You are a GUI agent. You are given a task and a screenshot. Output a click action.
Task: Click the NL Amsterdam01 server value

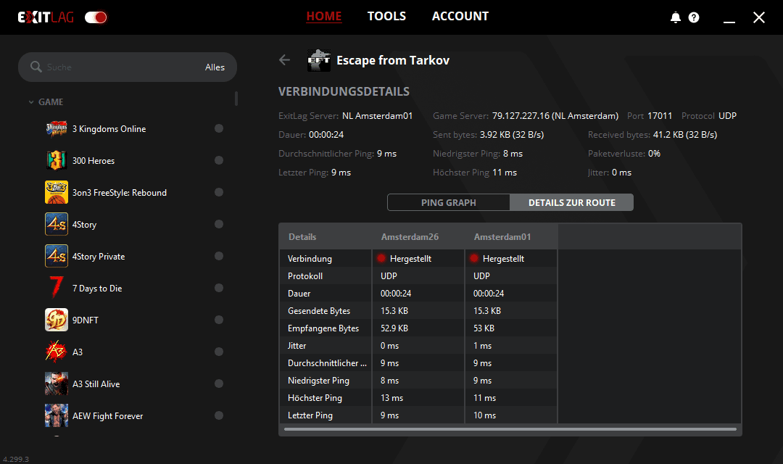pyautogui.click(x=377, y=116)
